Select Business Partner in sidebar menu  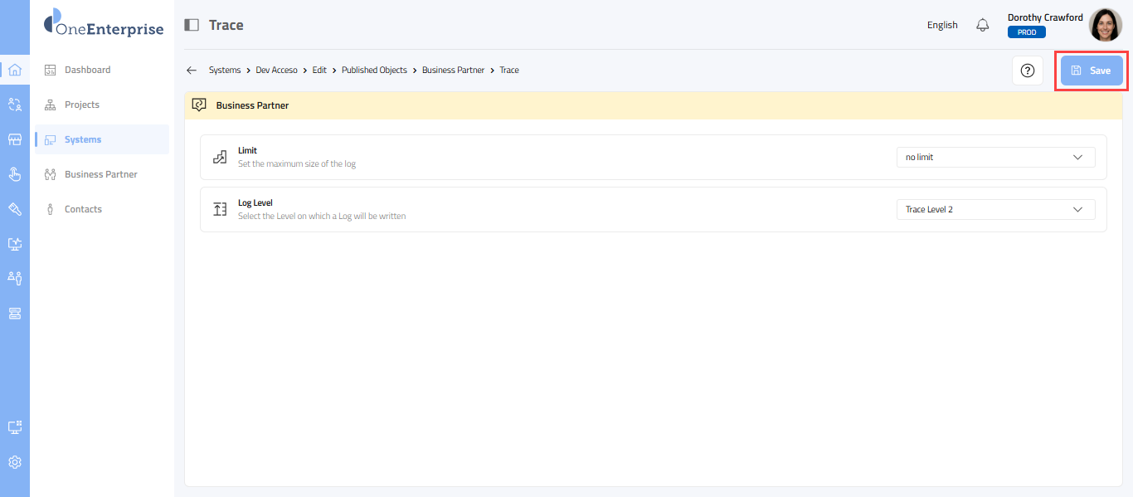(100, 174)
